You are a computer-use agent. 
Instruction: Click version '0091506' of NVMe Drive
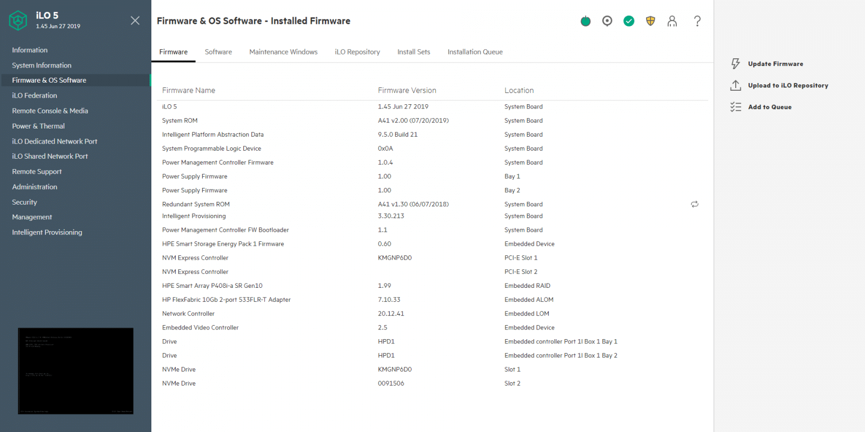[x=391, y=383]
